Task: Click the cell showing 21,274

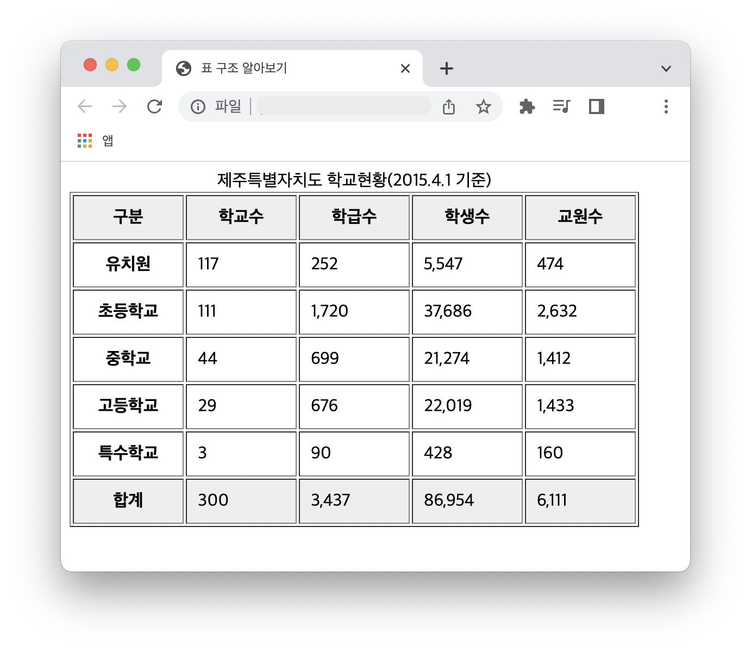Action: tap(467, 359)
